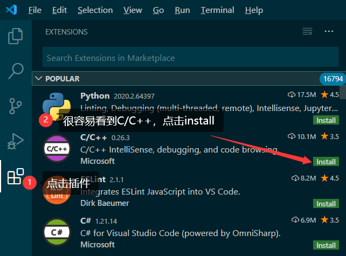
Task: Select the Python extension title
Action: point(95,96)
